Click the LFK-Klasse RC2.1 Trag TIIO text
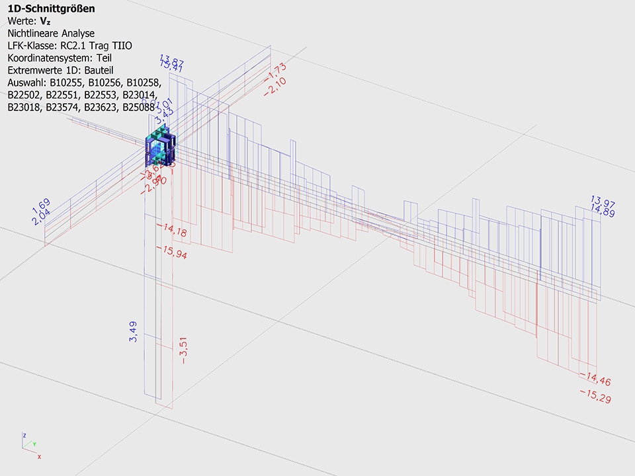635x476 pixels. tap(70, 44)
